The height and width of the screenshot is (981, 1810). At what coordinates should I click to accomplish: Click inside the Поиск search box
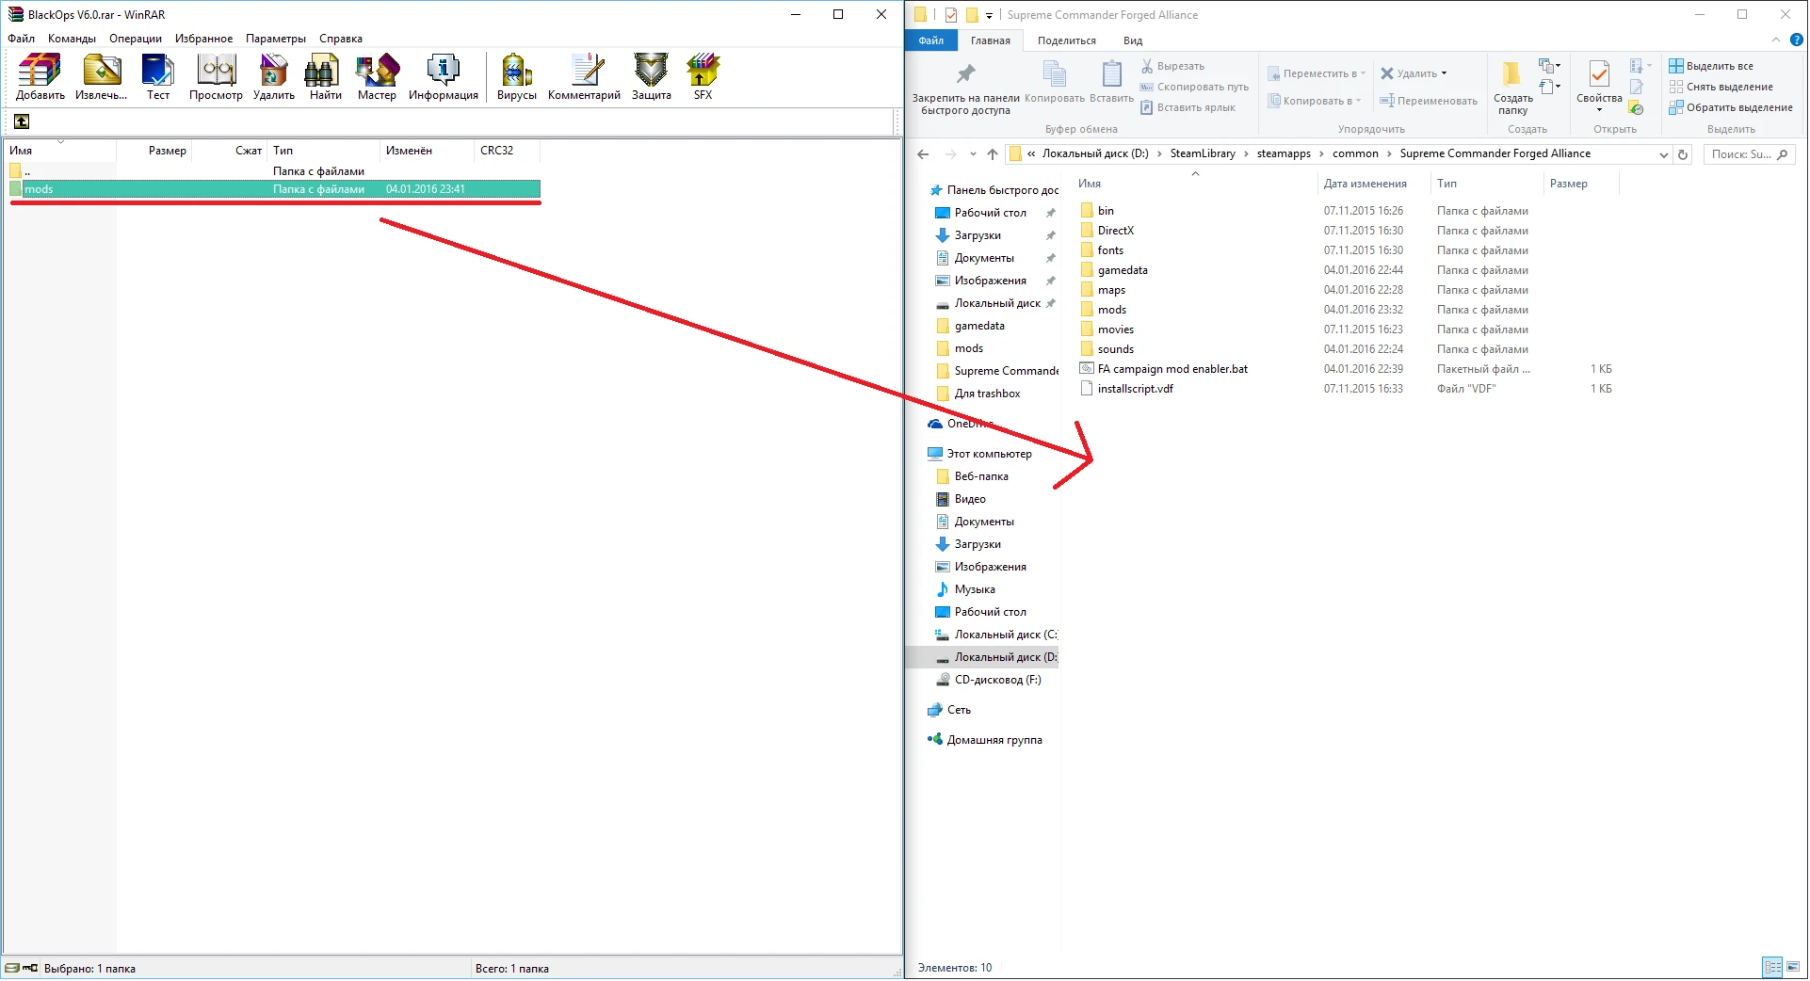click(1742, 153)
